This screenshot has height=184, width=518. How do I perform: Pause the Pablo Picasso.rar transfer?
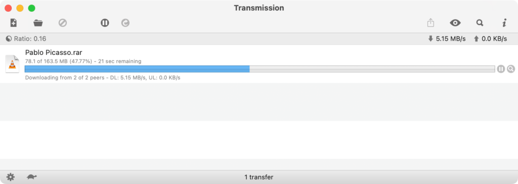point(501,69)
